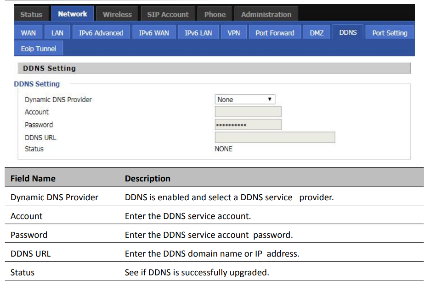
Task: Switch to the Wireless tab
Action: pyautogui.click(x=117, y=14)
